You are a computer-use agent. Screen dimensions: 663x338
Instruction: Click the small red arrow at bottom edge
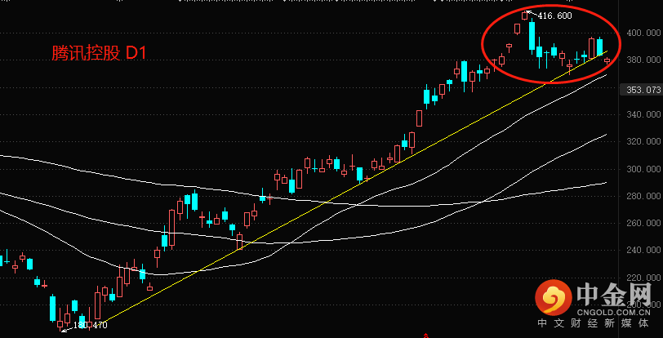pyautogui.click(x=425, y=334)
